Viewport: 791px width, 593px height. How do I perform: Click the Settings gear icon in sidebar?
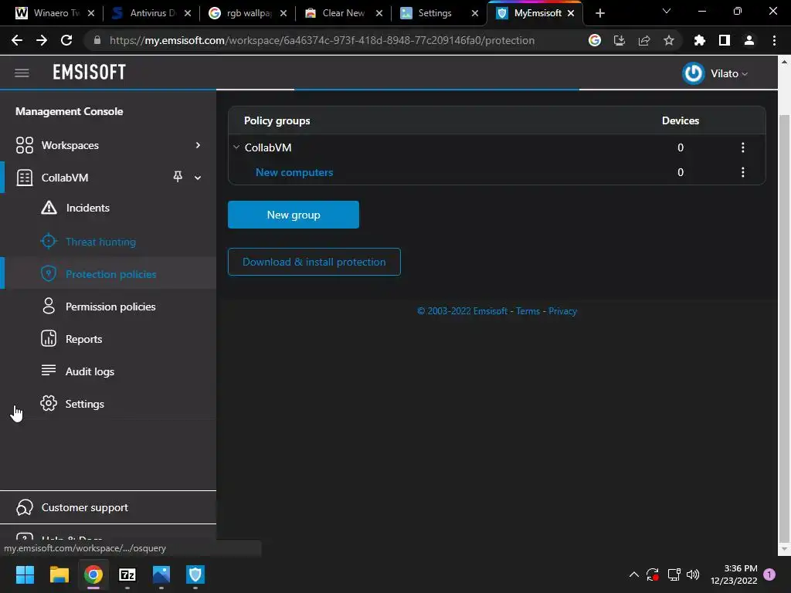tap(49, 403)
